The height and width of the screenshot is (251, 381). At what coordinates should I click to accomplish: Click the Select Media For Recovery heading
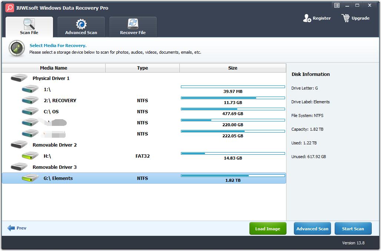tap(58, 46)
